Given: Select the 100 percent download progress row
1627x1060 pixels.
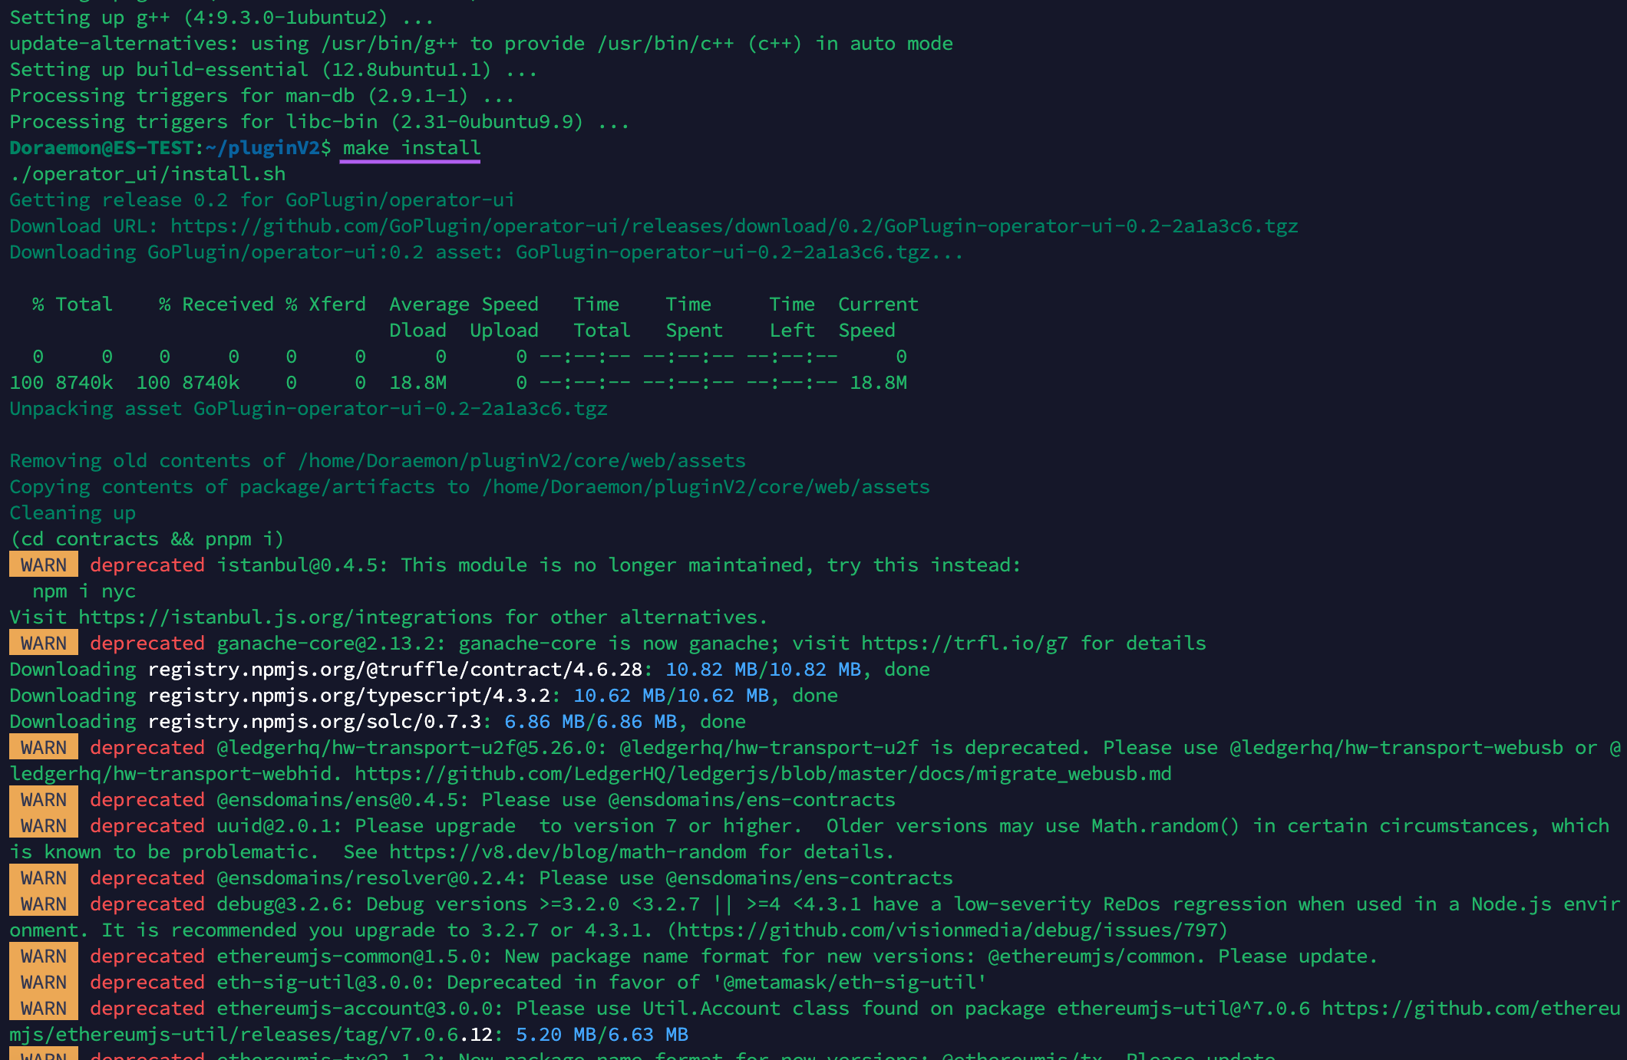Looking at the screenshot, I should [460, 382].
